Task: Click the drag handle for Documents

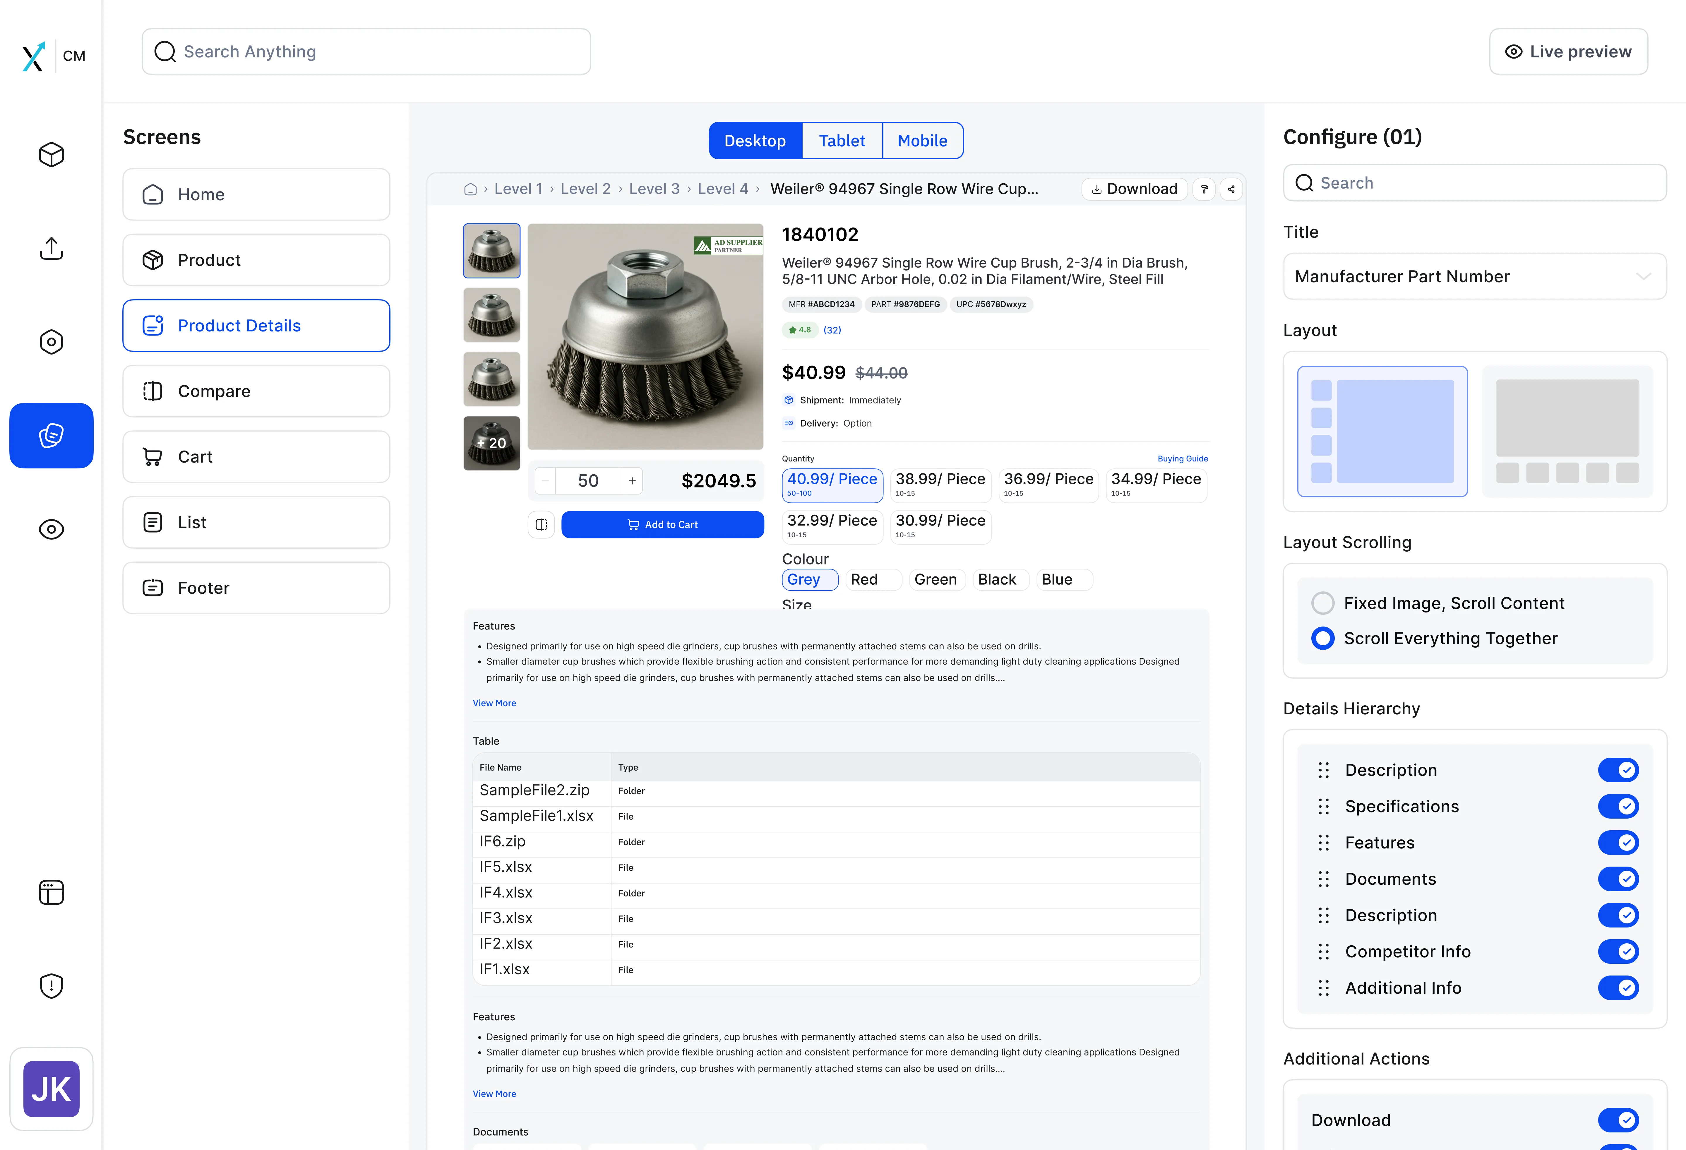Action: point(1324,879)
